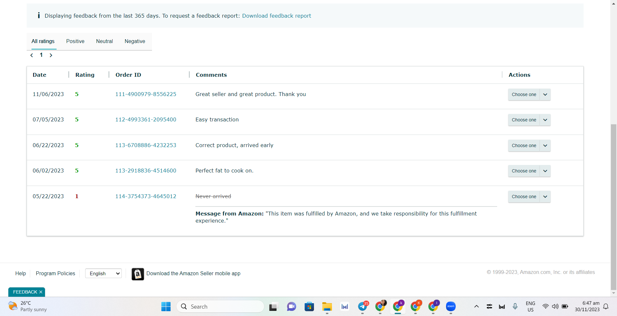Show hidden system tray icons

coord(477,306)
